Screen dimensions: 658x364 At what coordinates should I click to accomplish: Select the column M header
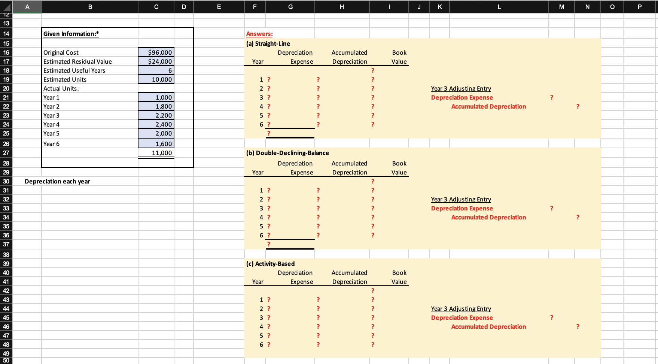coord(561,6)
